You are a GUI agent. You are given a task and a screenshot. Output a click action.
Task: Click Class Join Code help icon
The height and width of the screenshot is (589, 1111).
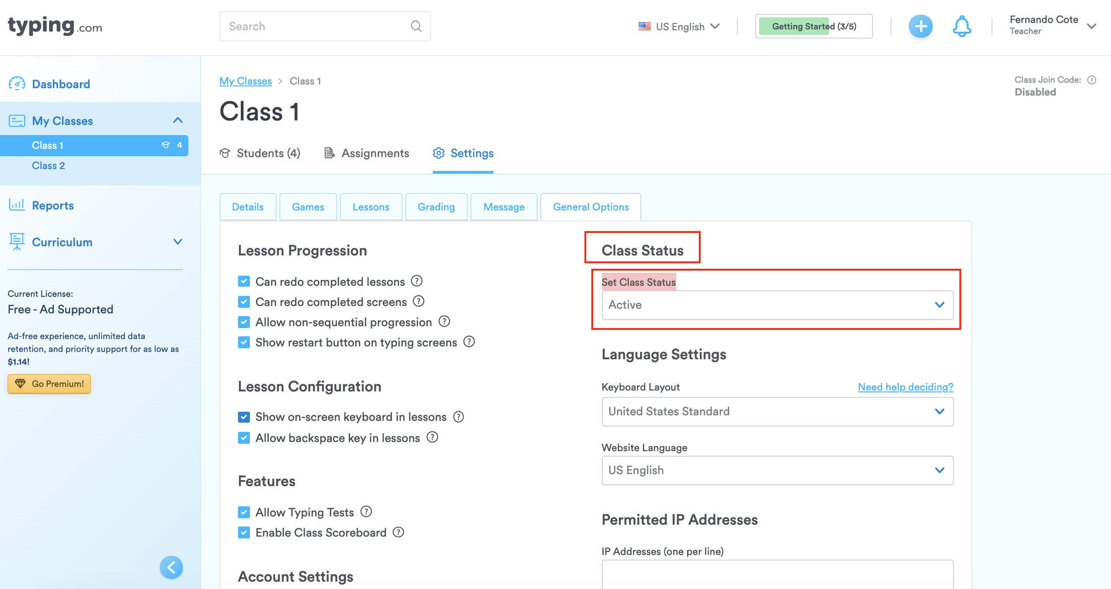click(x=1092, y=80)
